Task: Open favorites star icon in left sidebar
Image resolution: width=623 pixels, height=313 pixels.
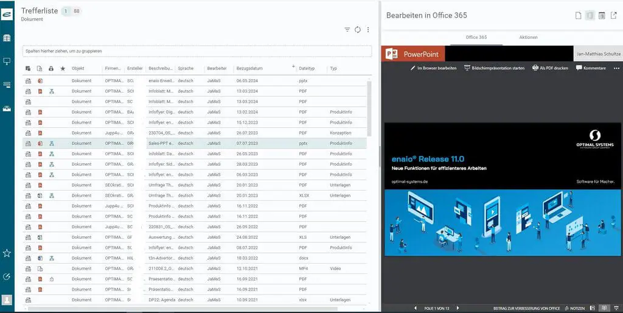Action: pos(7,253)
